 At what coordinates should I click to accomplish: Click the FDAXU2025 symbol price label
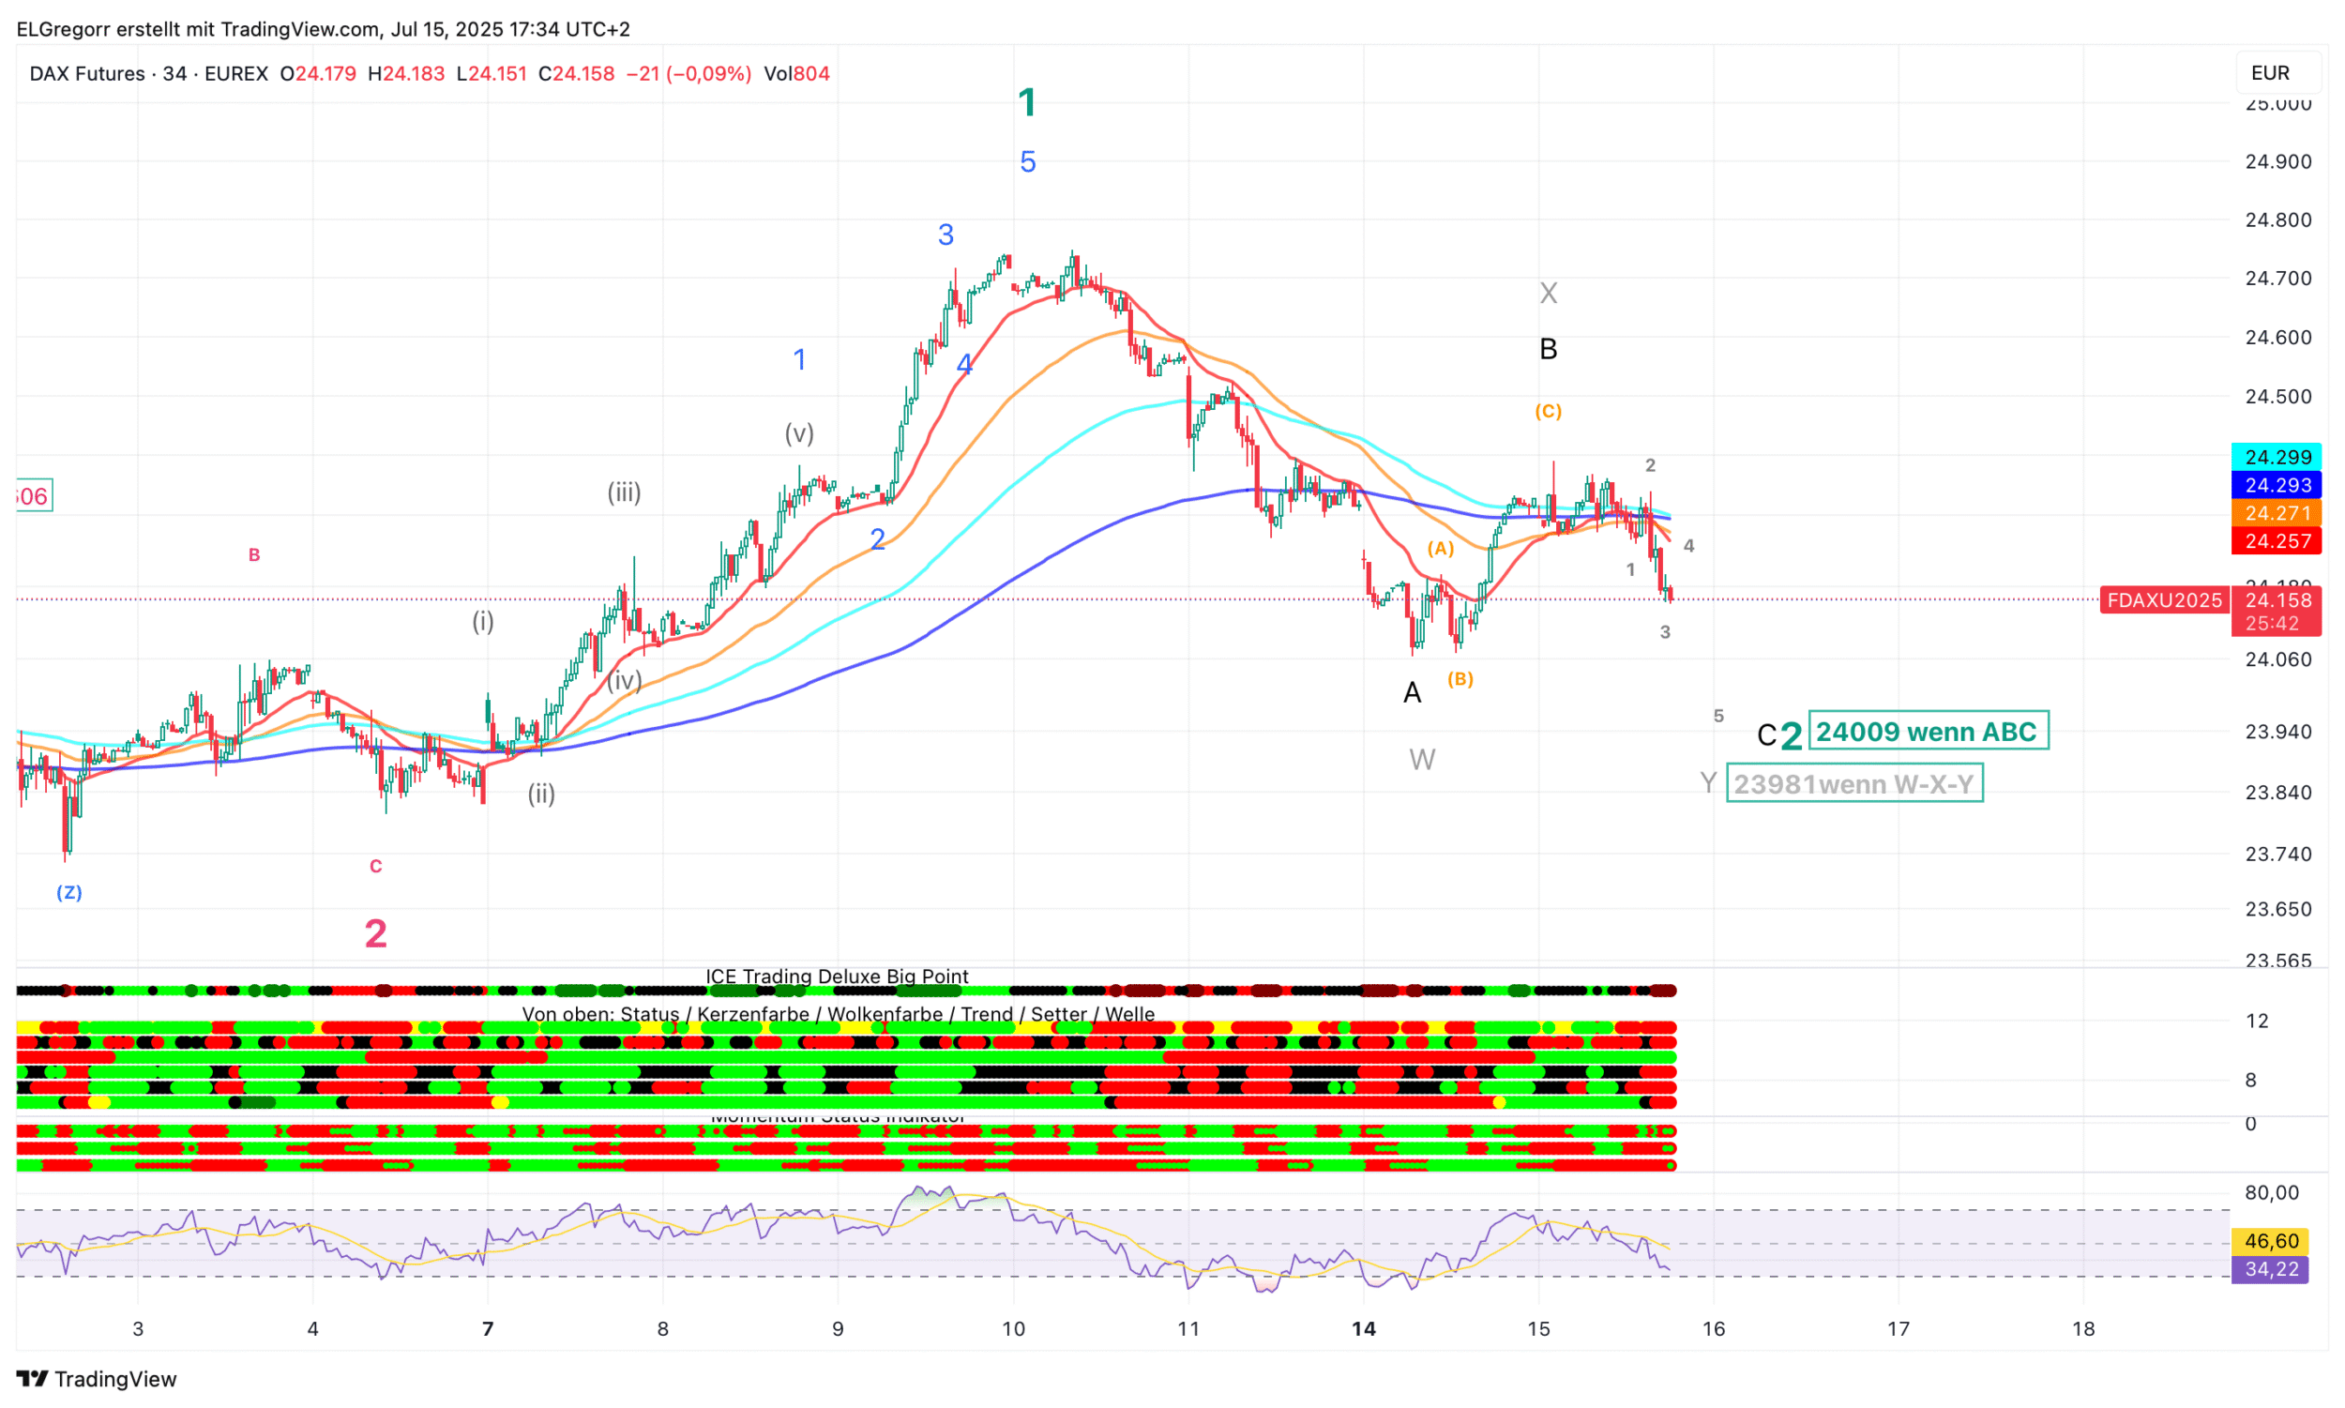pyautogui.click(x=2164, y=599)
